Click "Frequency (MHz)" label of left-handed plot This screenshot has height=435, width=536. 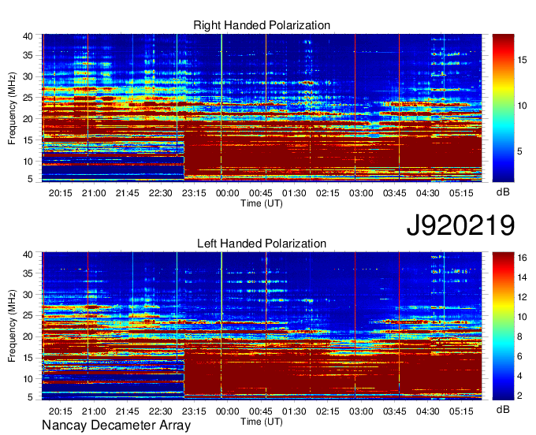12,326
